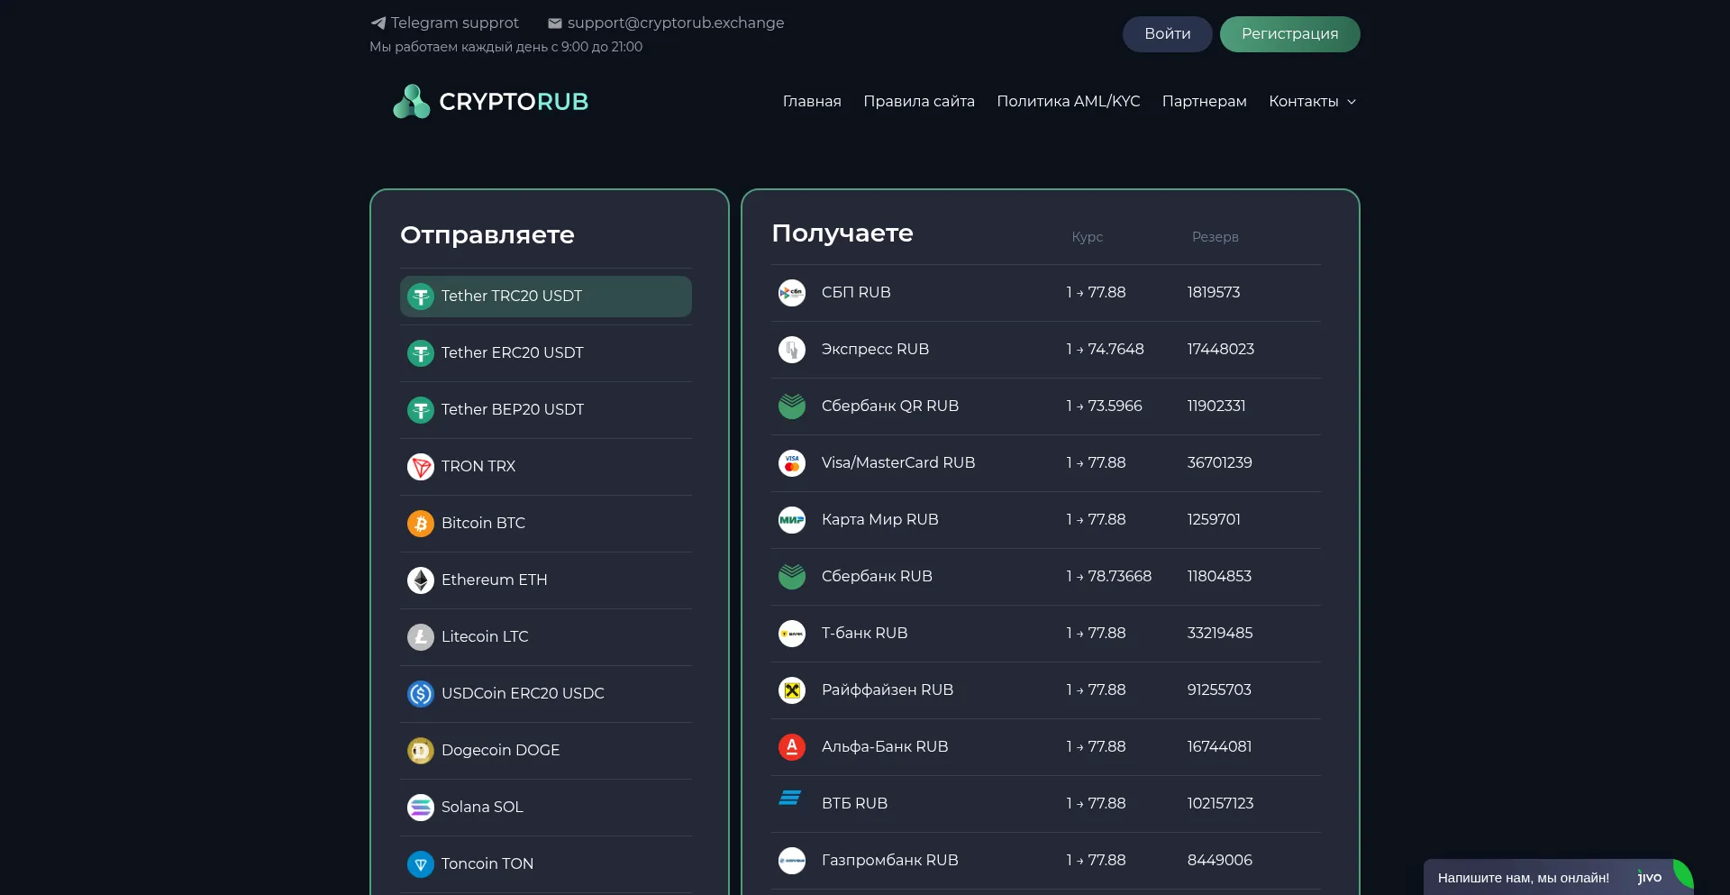Click the ВТБ RUB blue icon
Viewport: 1730px width, 895px height.
[x=790, y=798]
